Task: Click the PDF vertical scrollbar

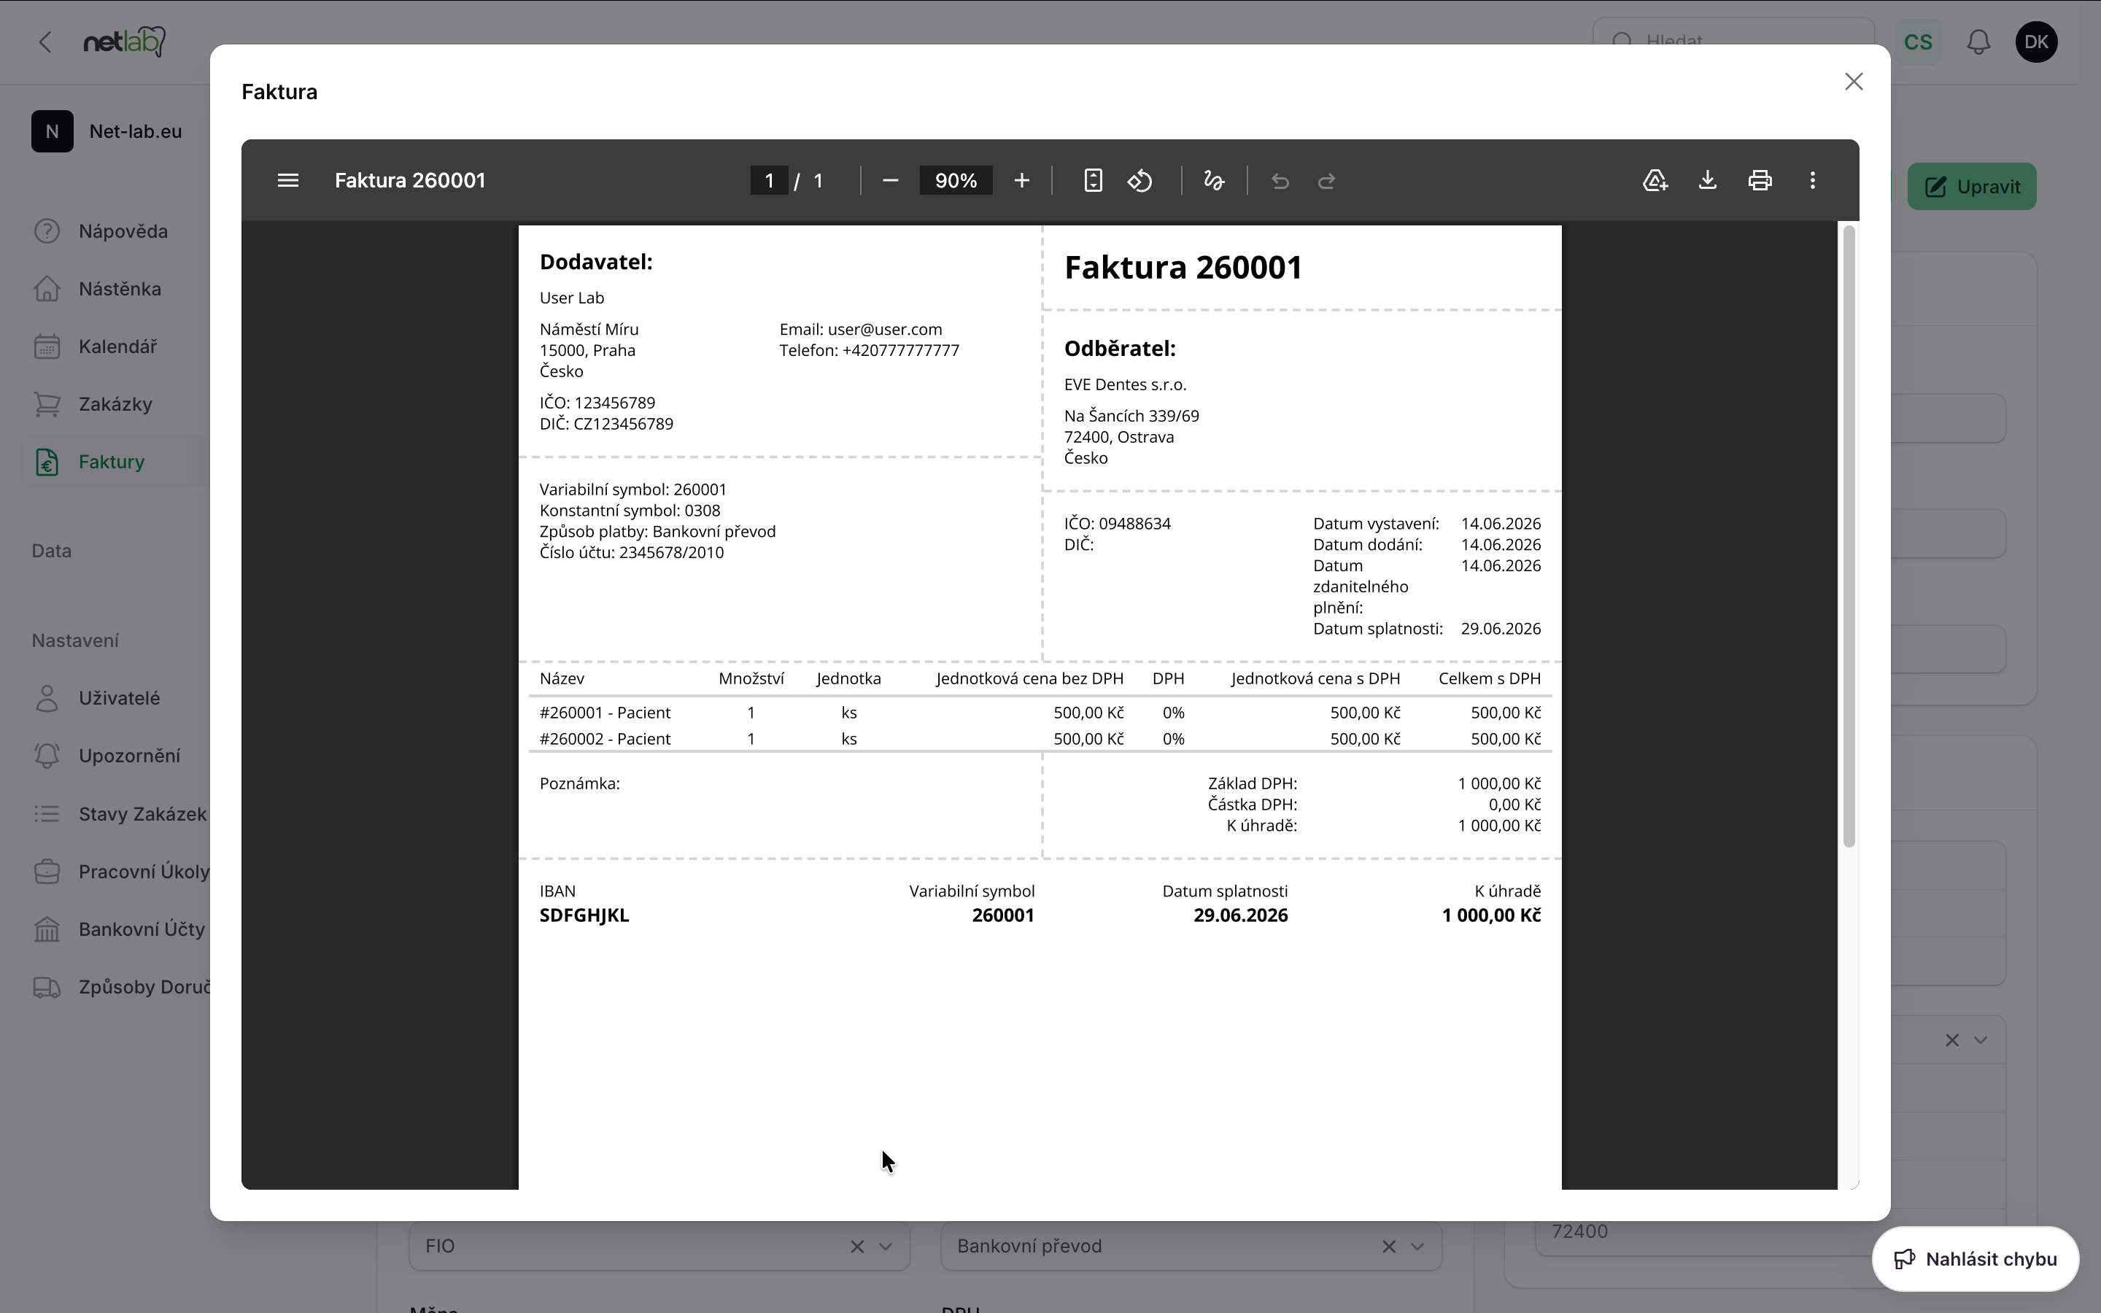Action: tap(1849, 536)
